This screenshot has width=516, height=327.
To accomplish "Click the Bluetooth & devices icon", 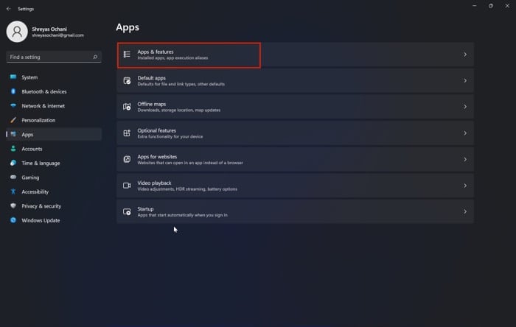I will click(13, 91).
